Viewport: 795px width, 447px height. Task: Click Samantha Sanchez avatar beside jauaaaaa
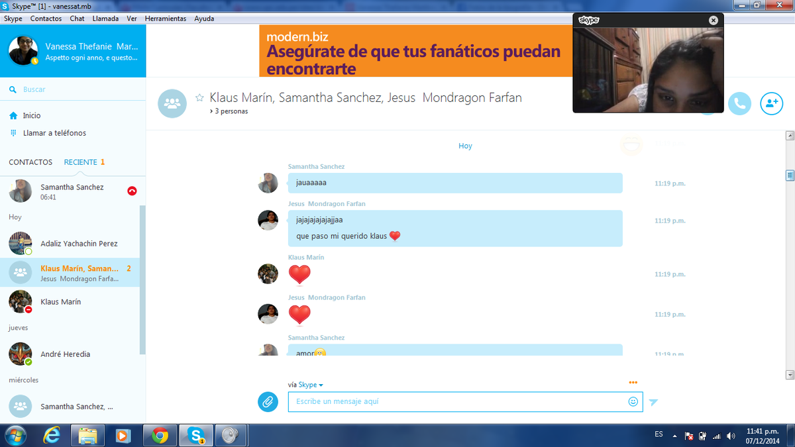(x=268, y=183)
